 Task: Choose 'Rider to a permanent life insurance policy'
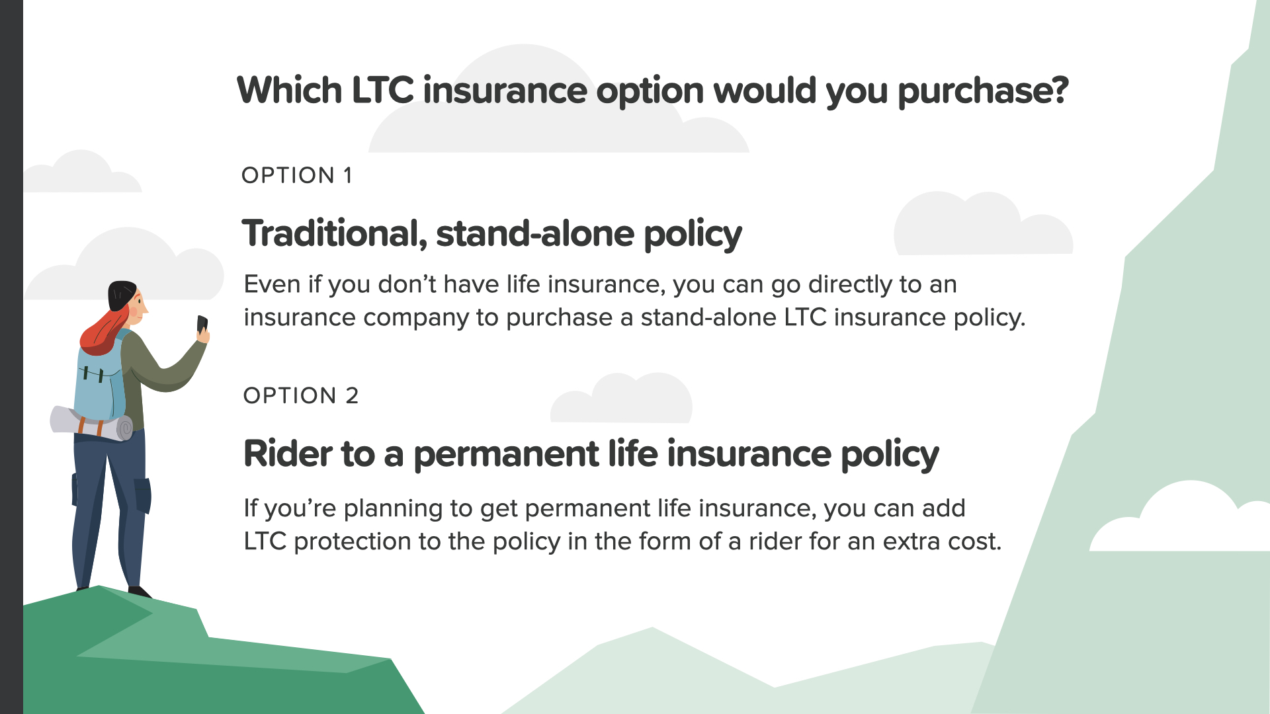591,454
